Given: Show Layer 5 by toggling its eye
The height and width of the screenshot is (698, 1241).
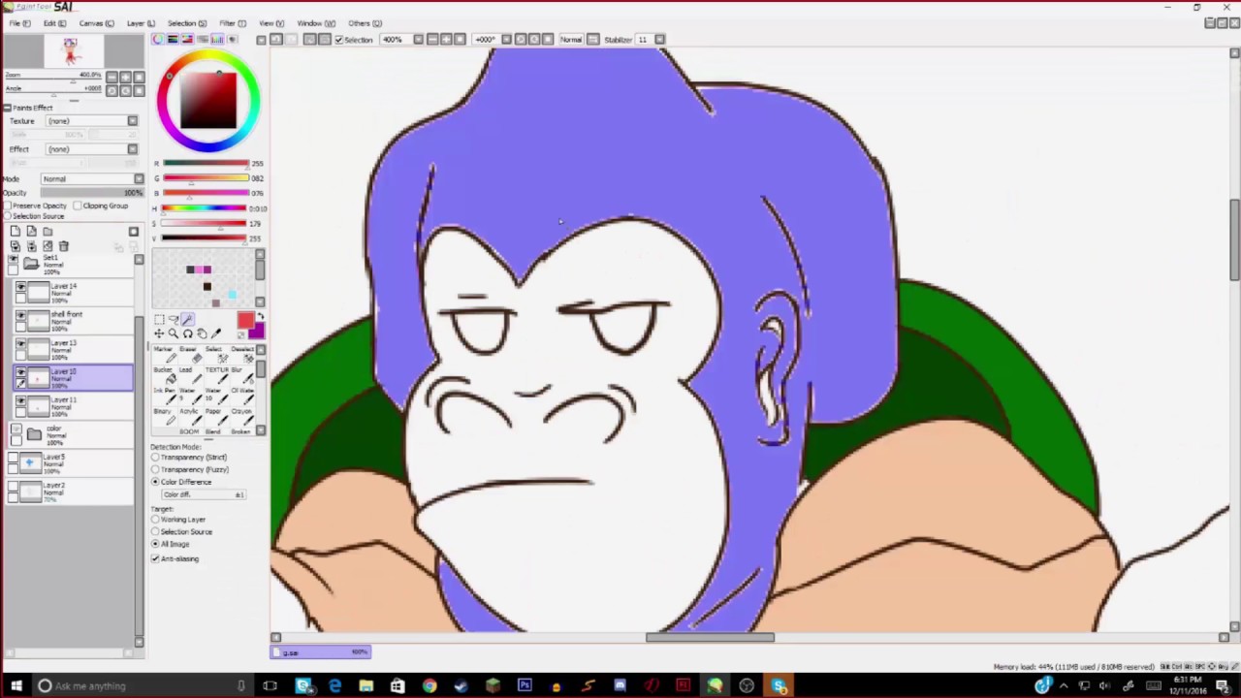Looking at the screenshot, I should [x=15, y=459].
